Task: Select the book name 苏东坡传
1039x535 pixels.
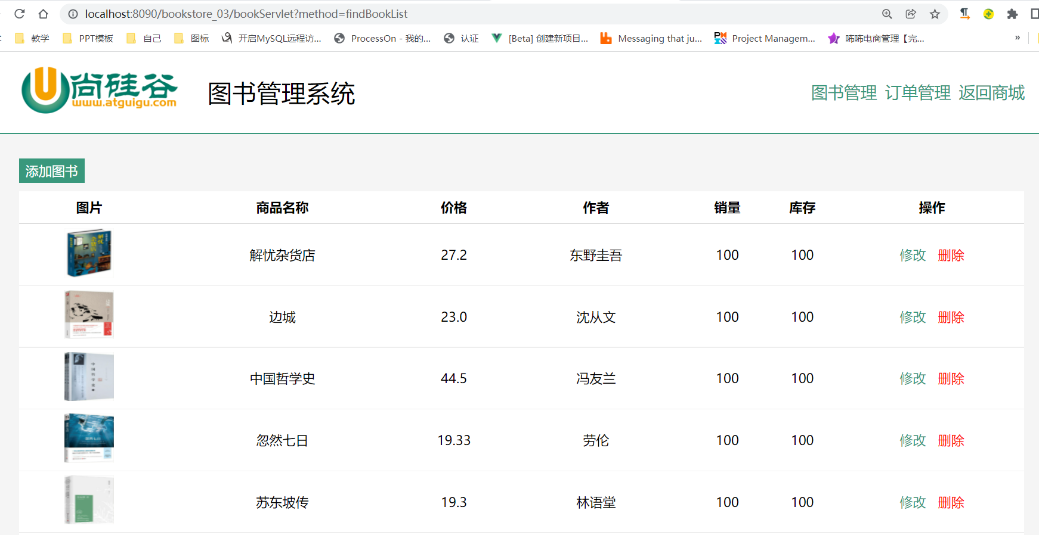Action: click(x=282, y=502)
